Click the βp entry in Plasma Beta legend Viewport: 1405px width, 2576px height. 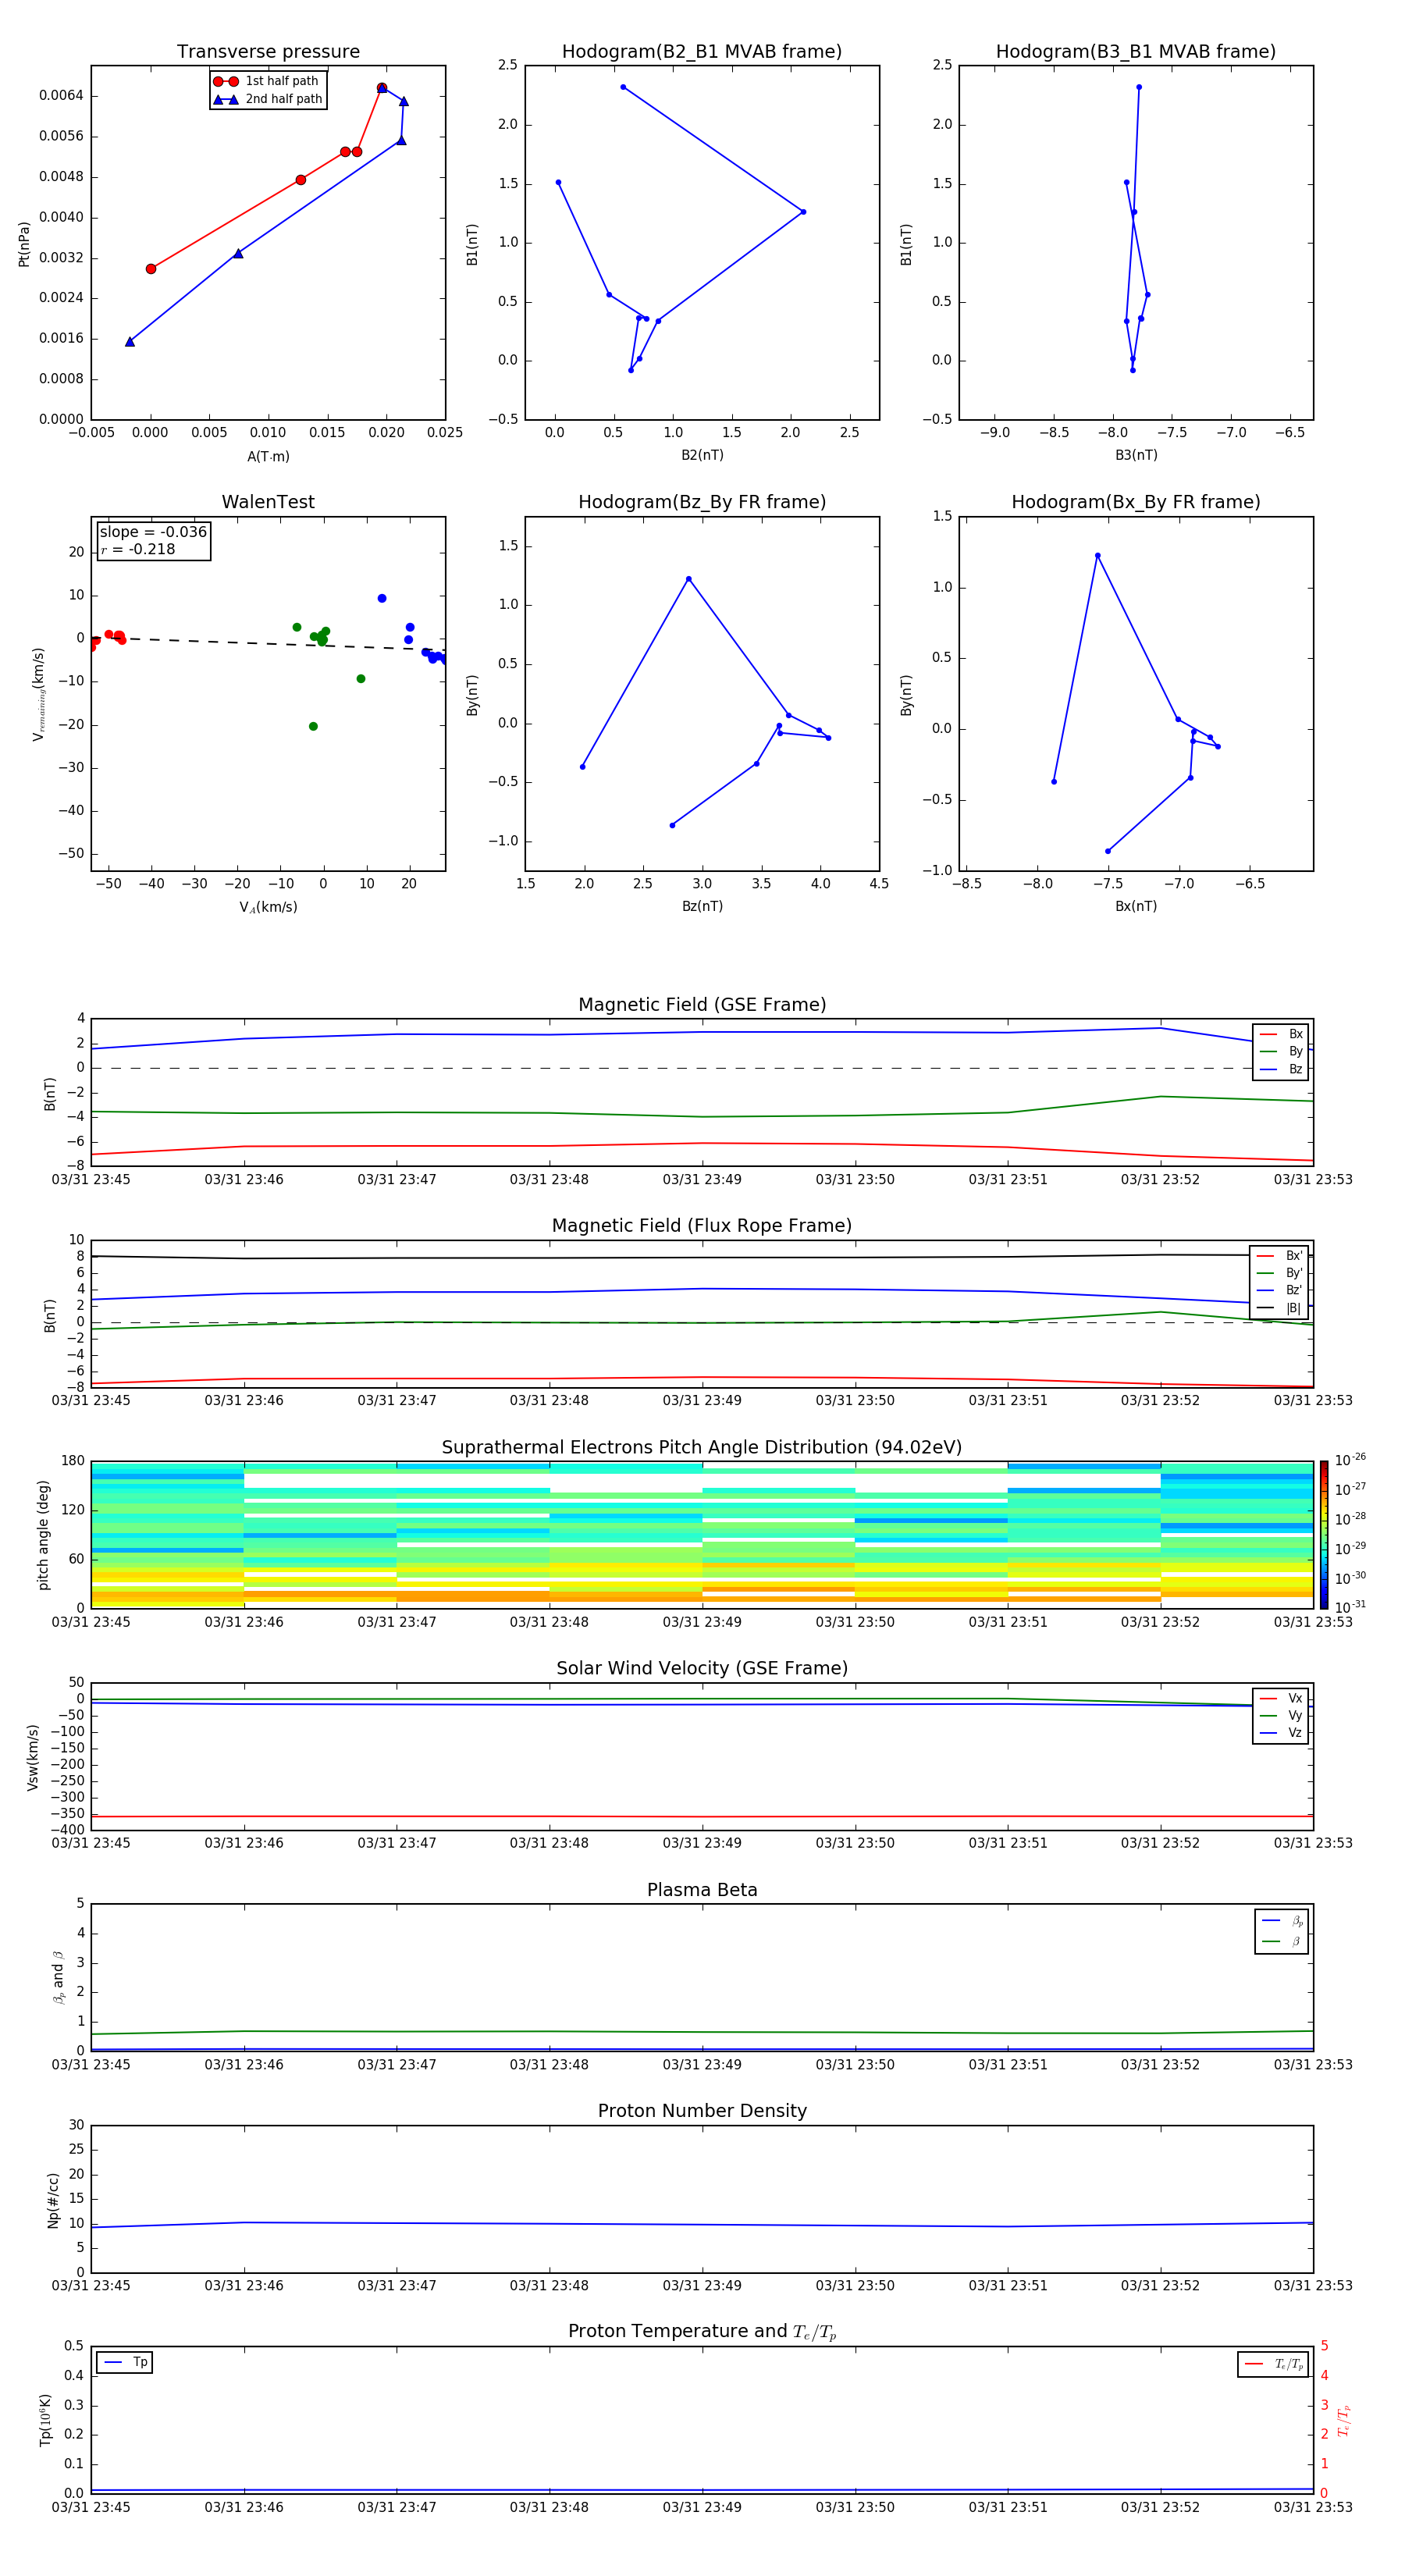point(1282,1921)
